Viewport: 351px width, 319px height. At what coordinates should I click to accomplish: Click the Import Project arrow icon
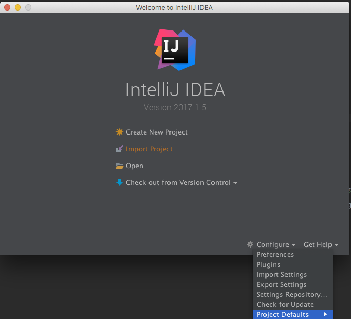[x=120, y=149]
